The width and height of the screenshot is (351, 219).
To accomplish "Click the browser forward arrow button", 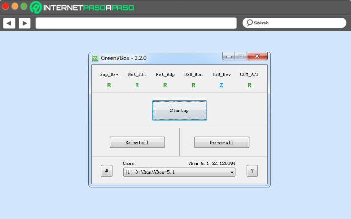I will coord(24,23).
